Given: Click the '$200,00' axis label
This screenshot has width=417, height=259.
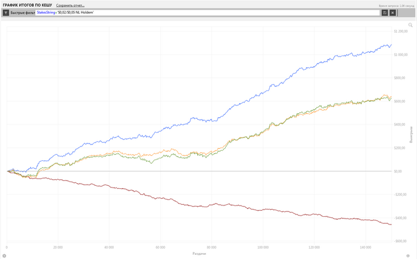Looking at the screenshot, I should 400,148.
